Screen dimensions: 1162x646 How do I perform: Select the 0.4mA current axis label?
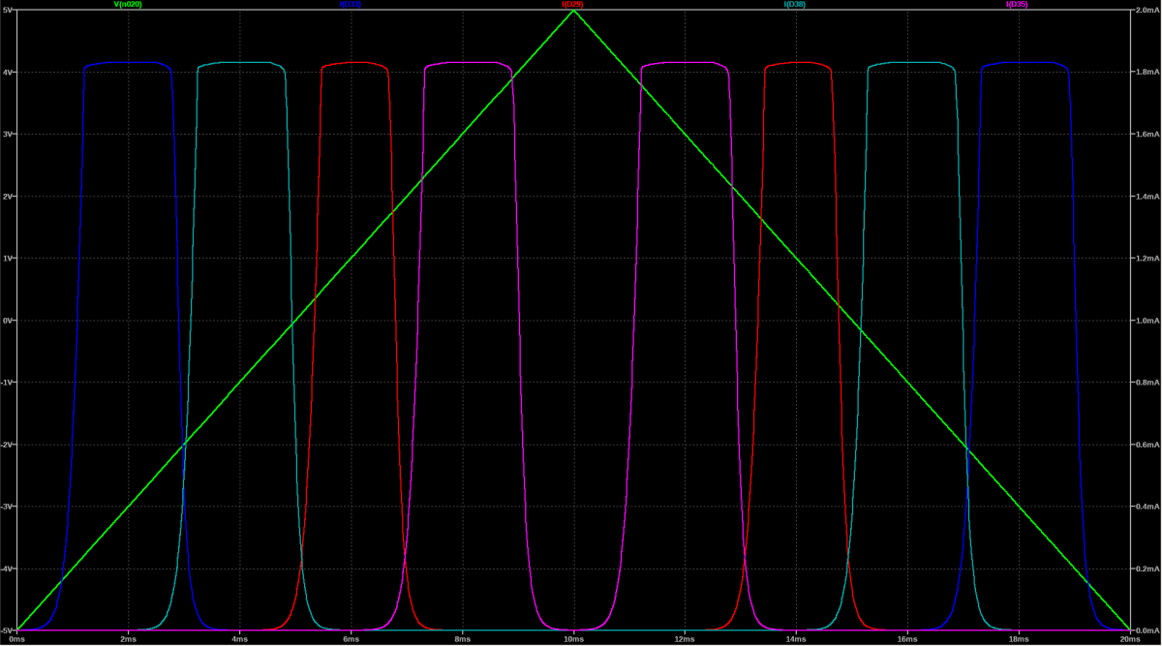(1147, 506)
